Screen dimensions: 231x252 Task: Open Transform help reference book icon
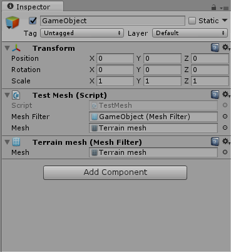215,48
